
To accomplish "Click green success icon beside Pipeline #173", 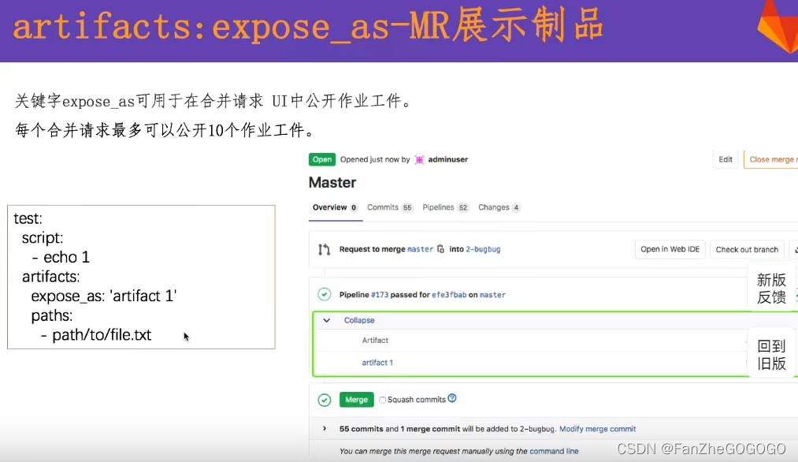I will tap(324, 293).
